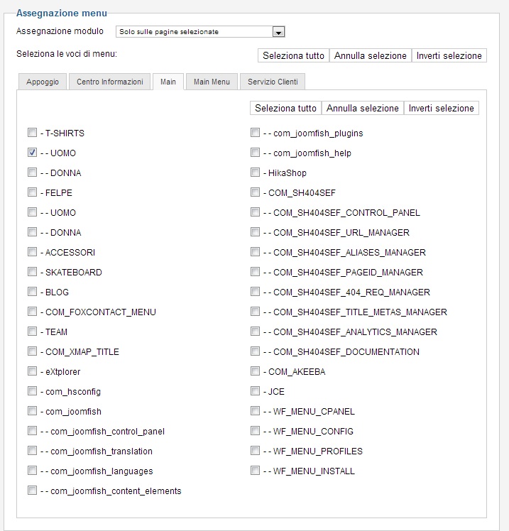Check the COM_AKEEBA checkbox

click(255, 371)
